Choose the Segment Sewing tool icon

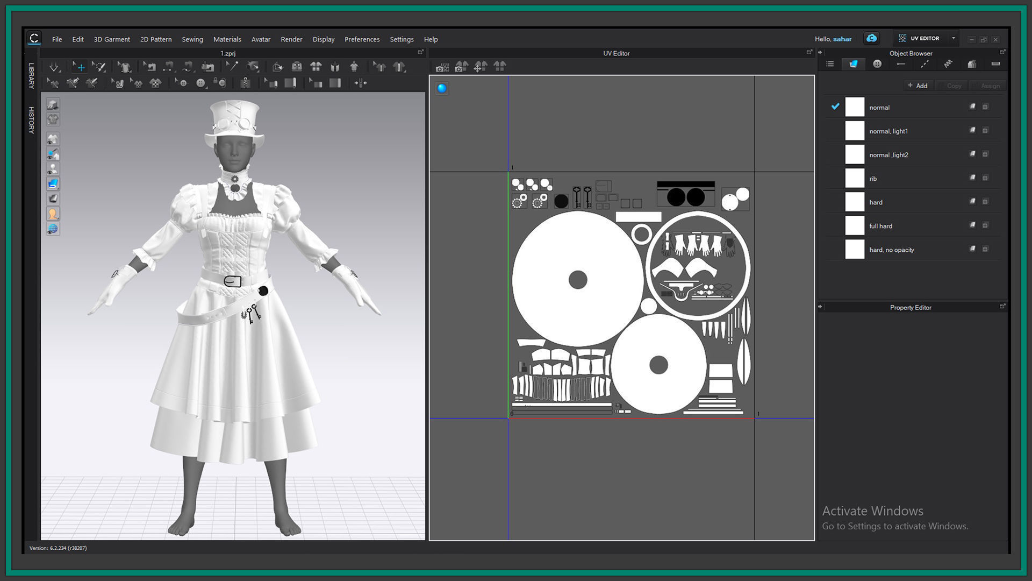[168, 67]
